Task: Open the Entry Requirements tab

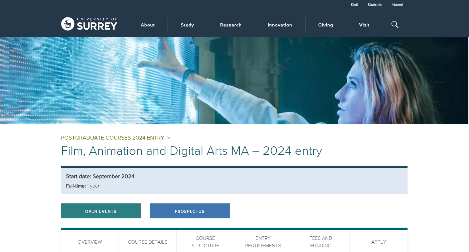Action: pos(263,242)
